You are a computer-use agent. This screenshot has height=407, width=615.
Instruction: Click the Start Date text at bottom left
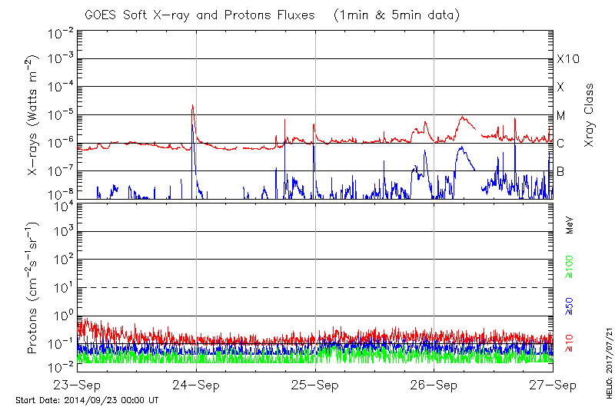(87, 400)
